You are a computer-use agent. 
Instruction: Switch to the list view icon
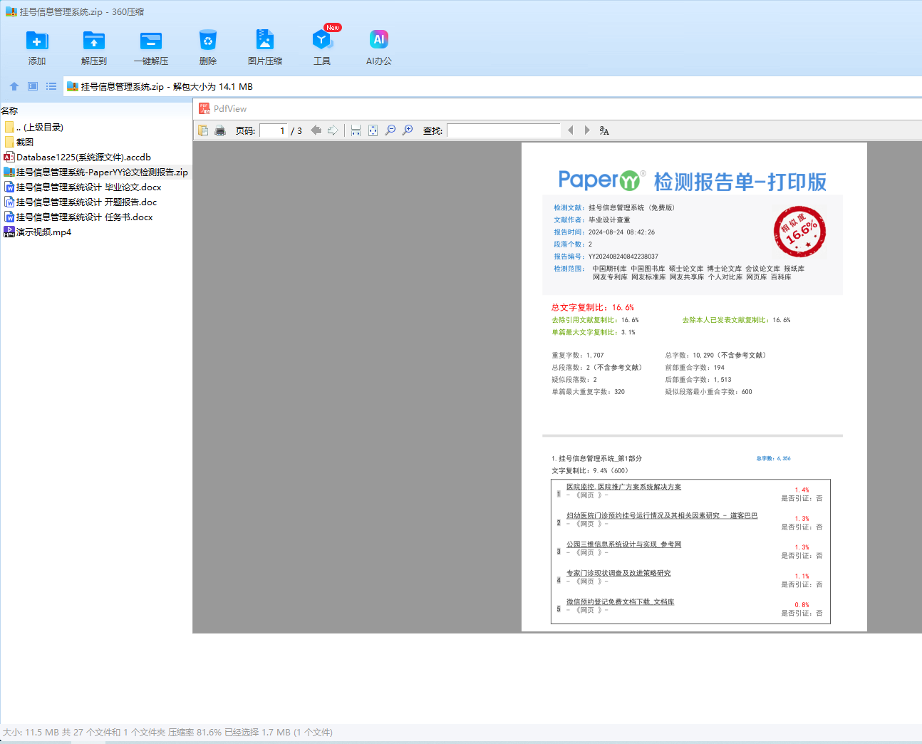[x=51, y=86]
